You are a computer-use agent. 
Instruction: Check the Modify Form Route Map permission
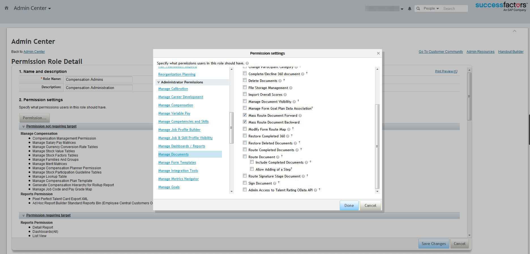(245, 129)
